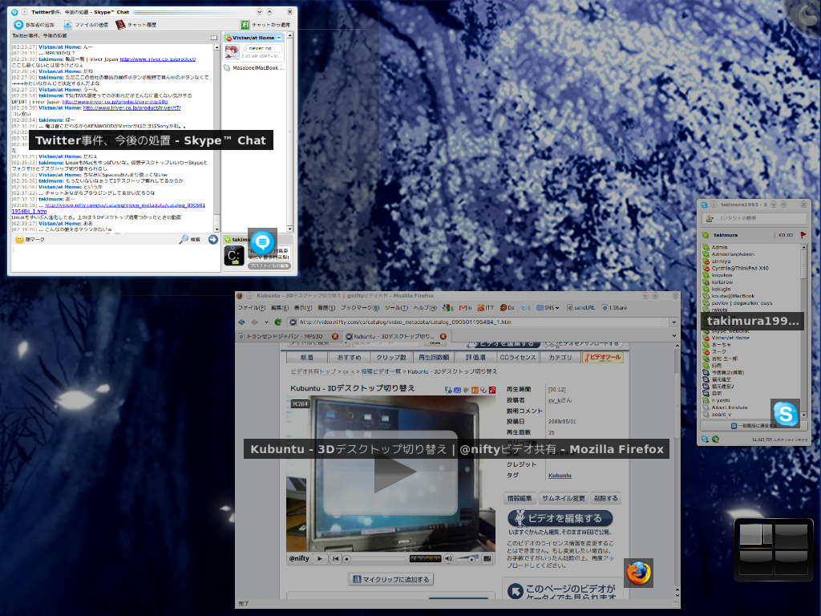Click the green reload button in Firefox

pyautogui.click(x=278, y=322)
